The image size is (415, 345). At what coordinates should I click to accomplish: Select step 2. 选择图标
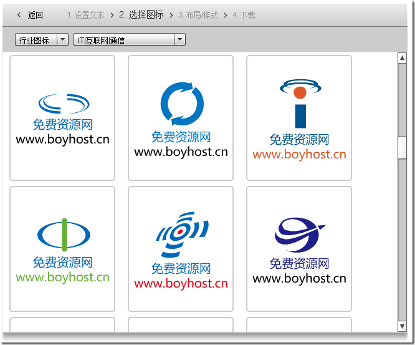(x=141, y=15)
